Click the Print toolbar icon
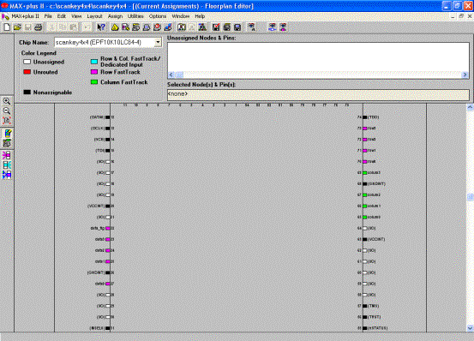The height and width of the screenshot is (341, 474). coord(38,27)
